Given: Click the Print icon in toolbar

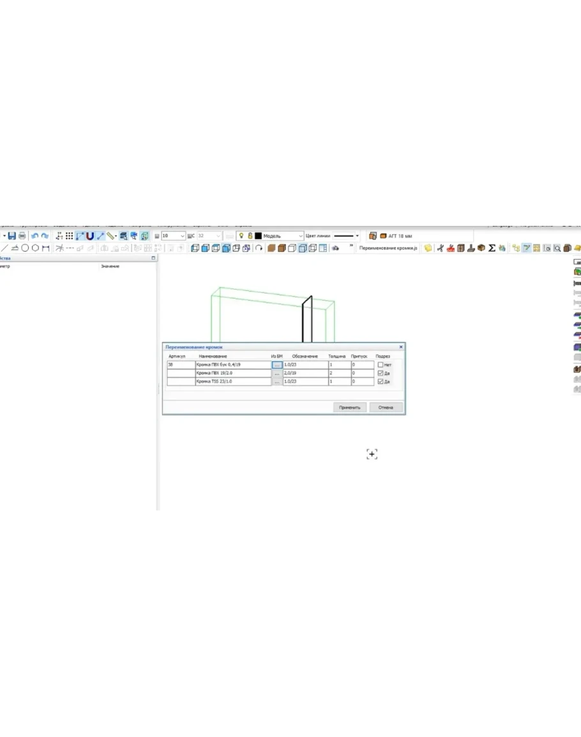Looking at the screenshot, I should (x=22, y=236).
